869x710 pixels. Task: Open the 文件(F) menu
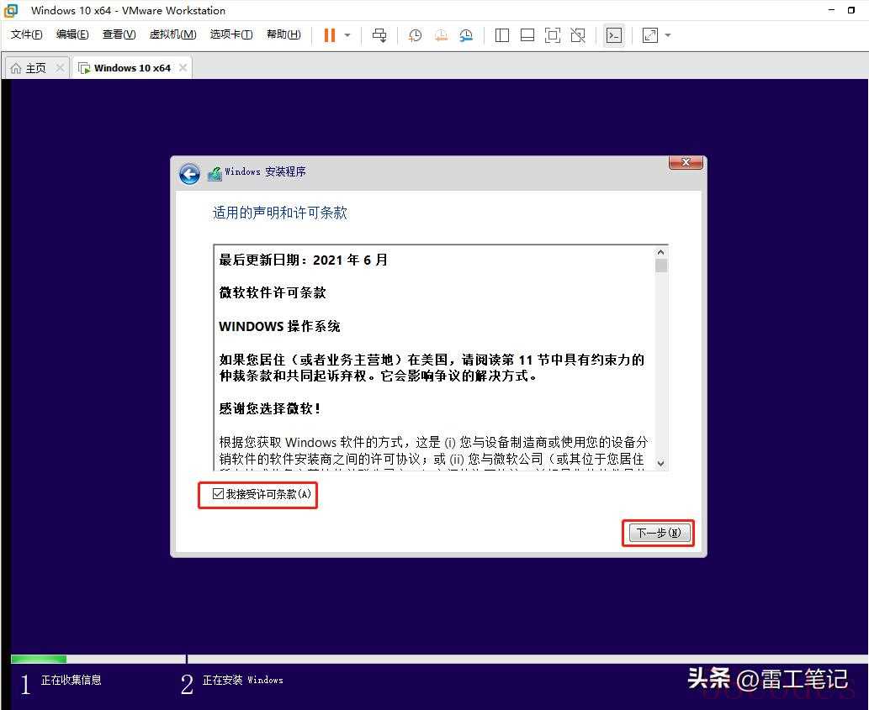[26, 34]
